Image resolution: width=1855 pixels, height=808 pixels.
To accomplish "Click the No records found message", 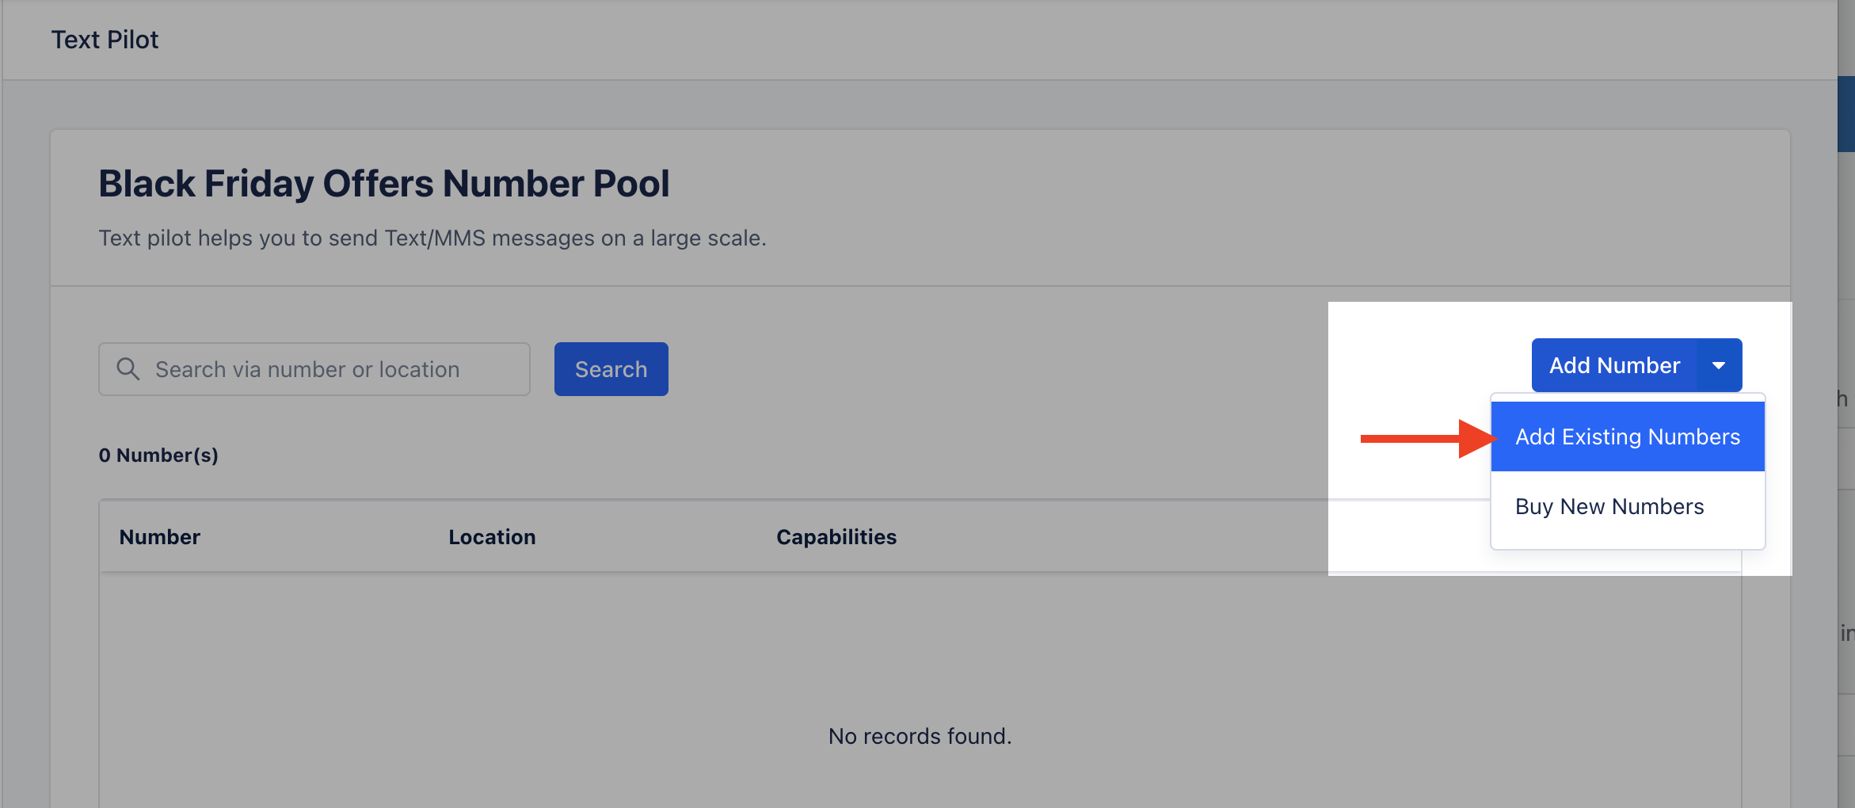I will coord(920,737).
